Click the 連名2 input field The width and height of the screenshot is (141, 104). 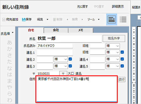pos(45,60)
